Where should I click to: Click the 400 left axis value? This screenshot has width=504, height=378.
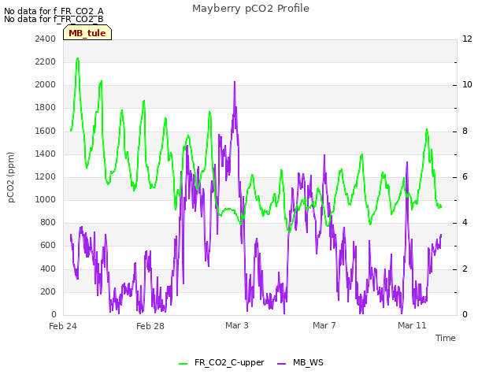48,269
